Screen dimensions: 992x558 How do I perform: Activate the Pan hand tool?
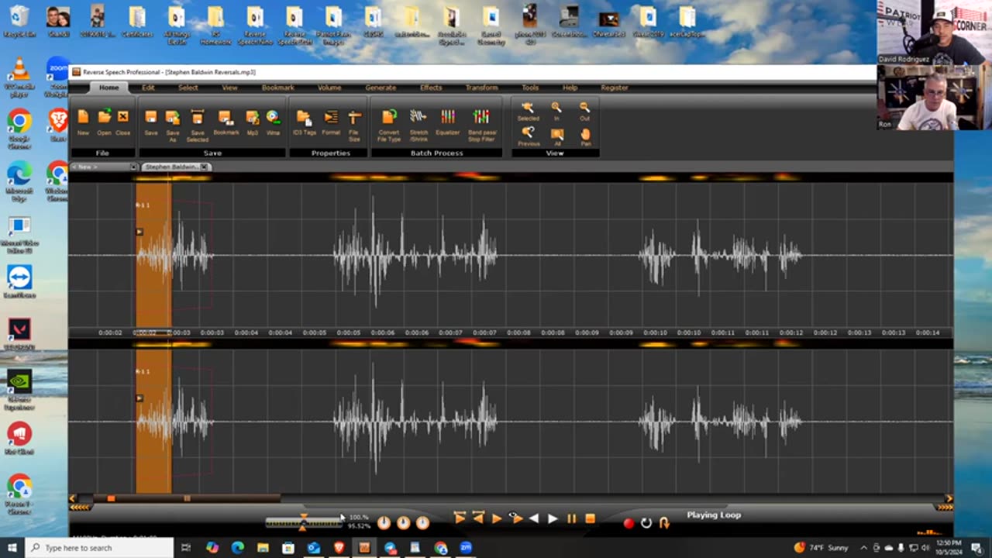[x=585, y=136]
